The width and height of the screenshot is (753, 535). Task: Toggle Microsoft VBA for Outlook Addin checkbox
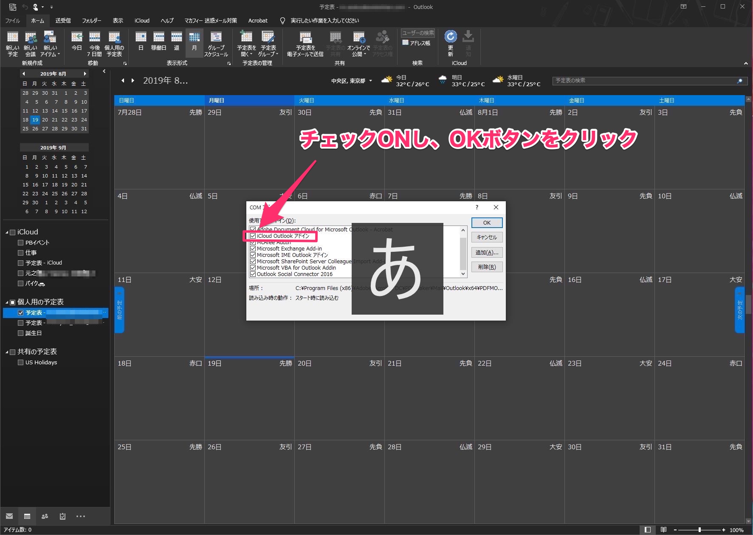tap(253, 268)
